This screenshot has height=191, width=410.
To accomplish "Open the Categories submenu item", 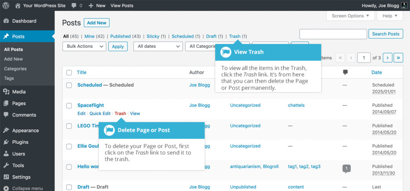I will (x=16, y=69).
